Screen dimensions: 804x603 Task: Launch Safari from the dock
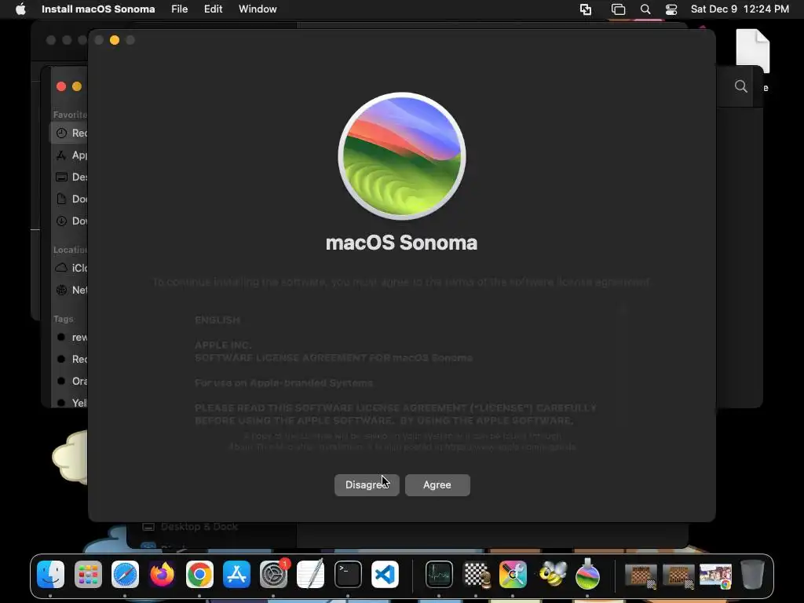[125, 574]
